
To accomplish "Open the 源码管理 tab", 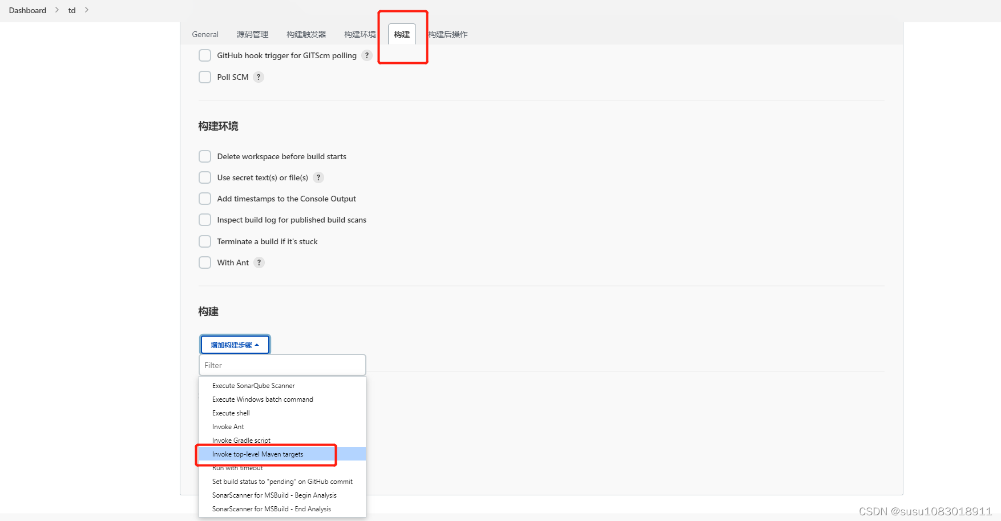I will (252, 34).
